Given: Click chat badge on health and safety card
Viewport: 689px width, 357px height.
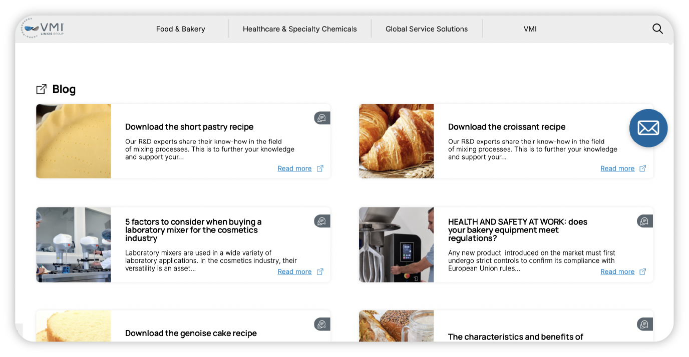Looking at the screenshot, I should 644,221.
